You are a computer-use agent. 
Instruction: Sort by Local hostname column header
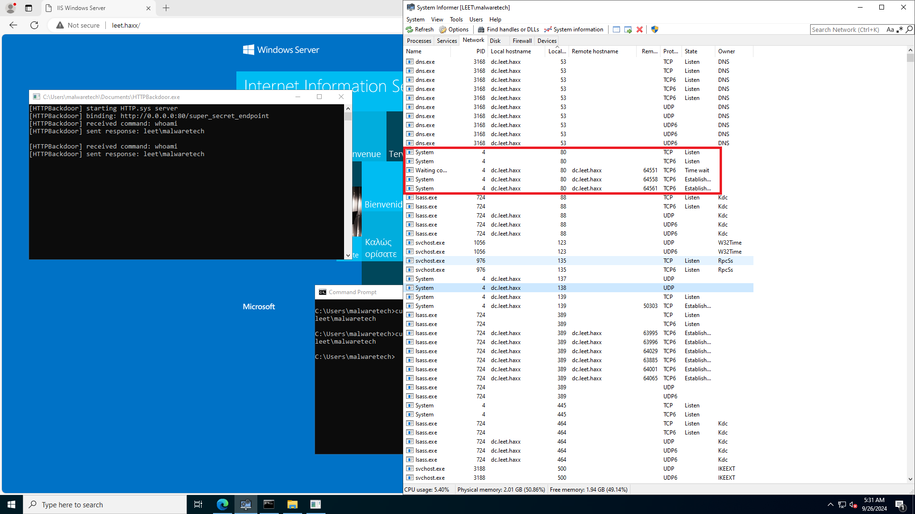click(x=516, y=51)
